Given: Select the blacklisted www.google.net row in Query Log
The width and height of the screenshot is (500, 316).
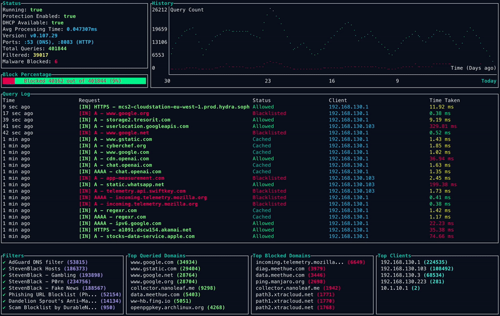Looking at the screenshot, I should tap(250, 133).
